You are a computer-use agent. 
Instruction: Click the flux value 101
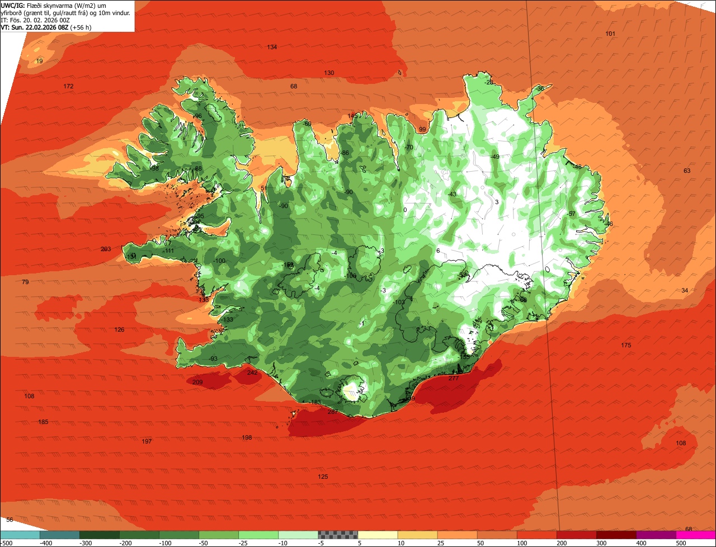click(x=610, y=34)
